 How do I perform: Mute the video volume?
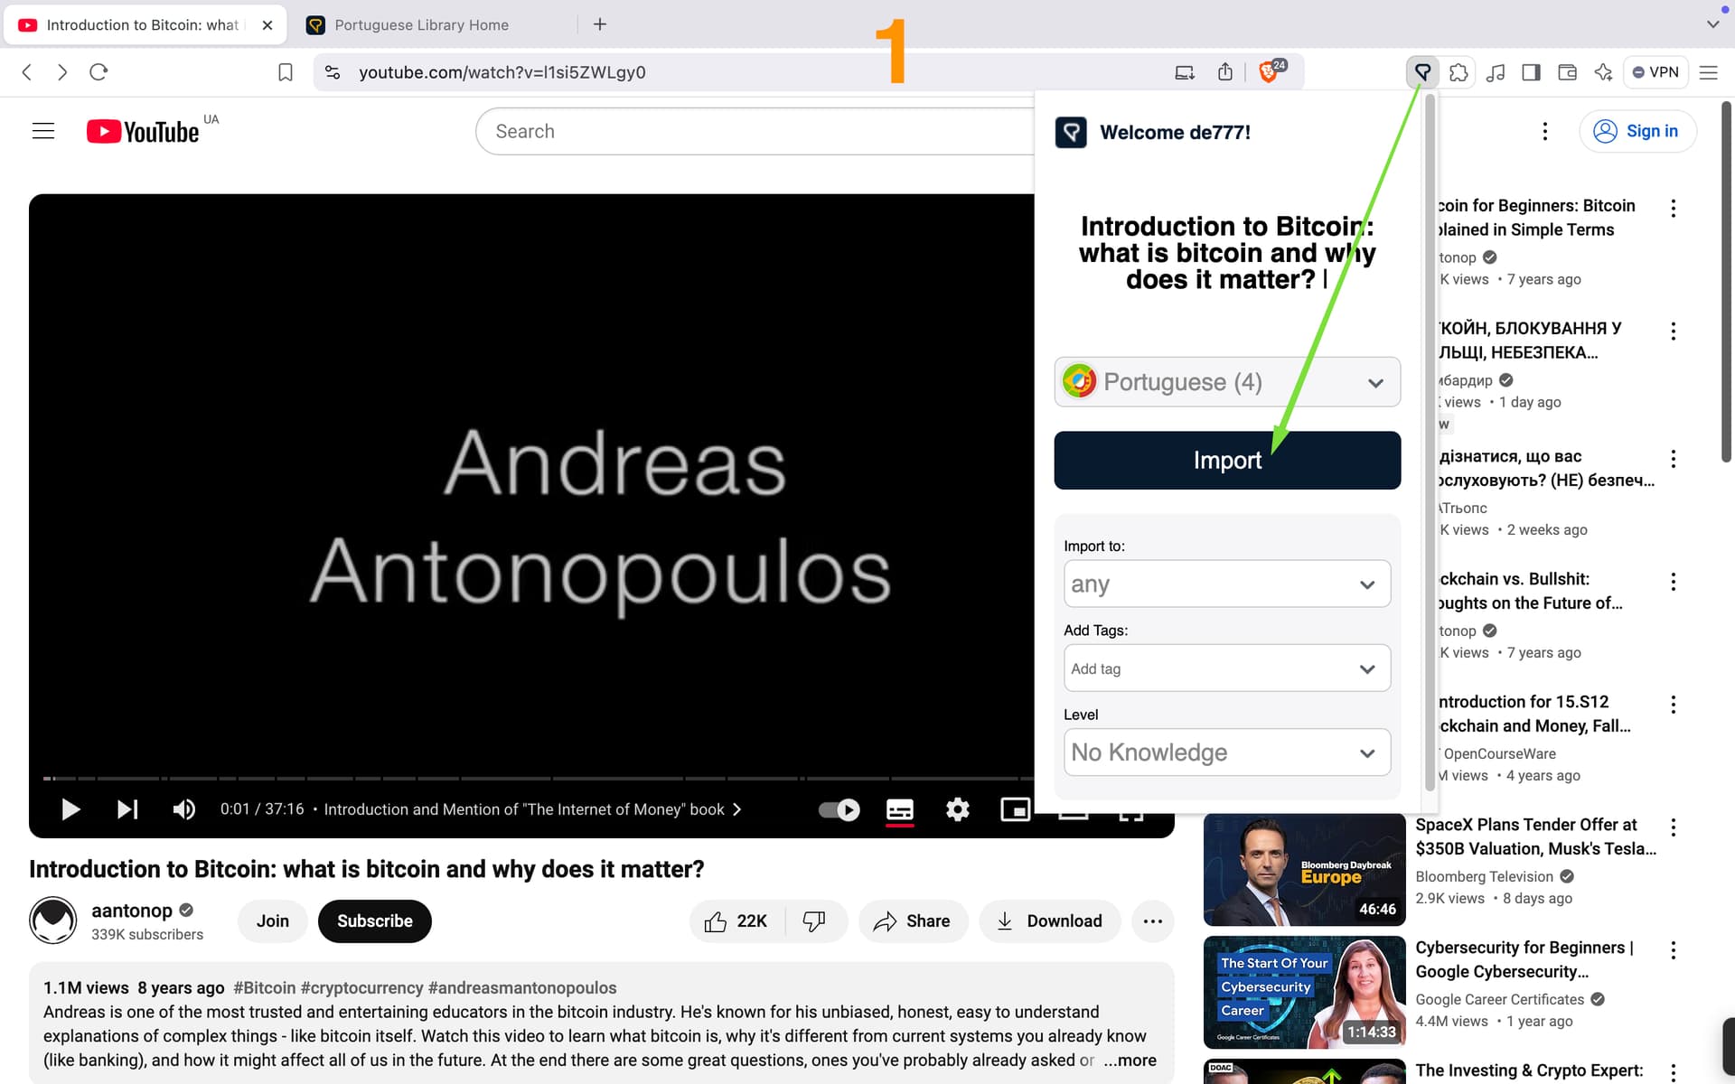click(x=183, y=809)
